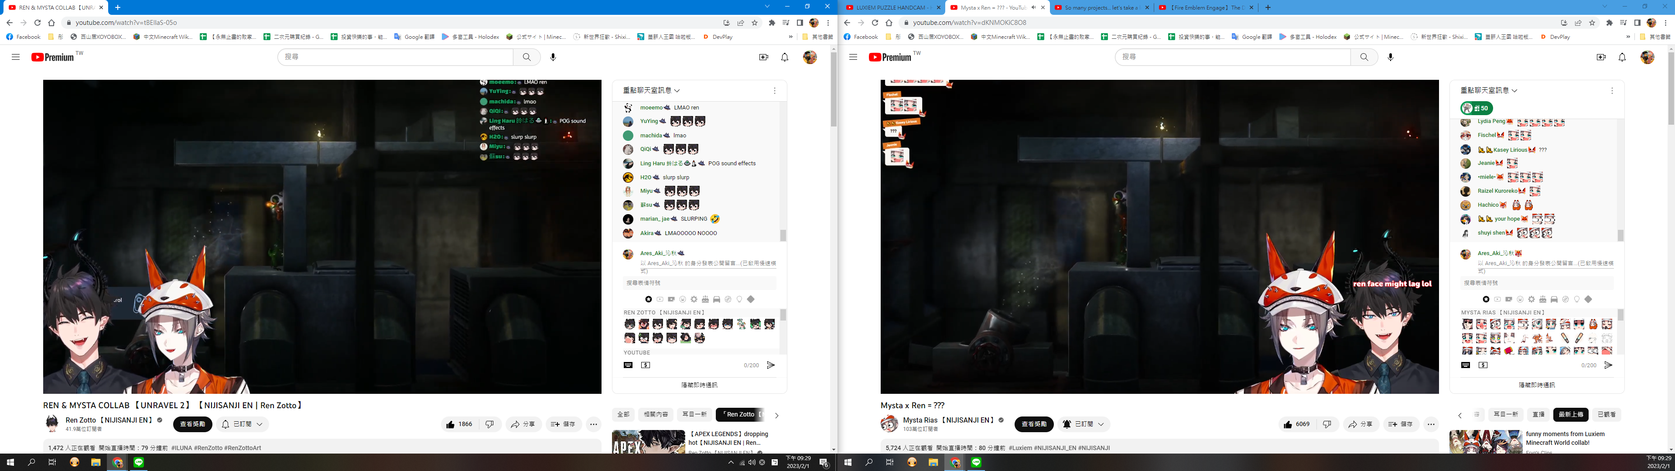Click search magnifier button in left window
Viewport: 1675px width, 471px height.
(526, 57)
